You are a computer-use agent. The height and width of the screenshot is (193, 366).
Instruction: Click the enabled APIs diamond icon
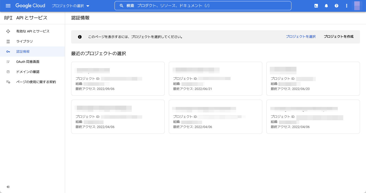pyautogui.click(x=8, y=31)
